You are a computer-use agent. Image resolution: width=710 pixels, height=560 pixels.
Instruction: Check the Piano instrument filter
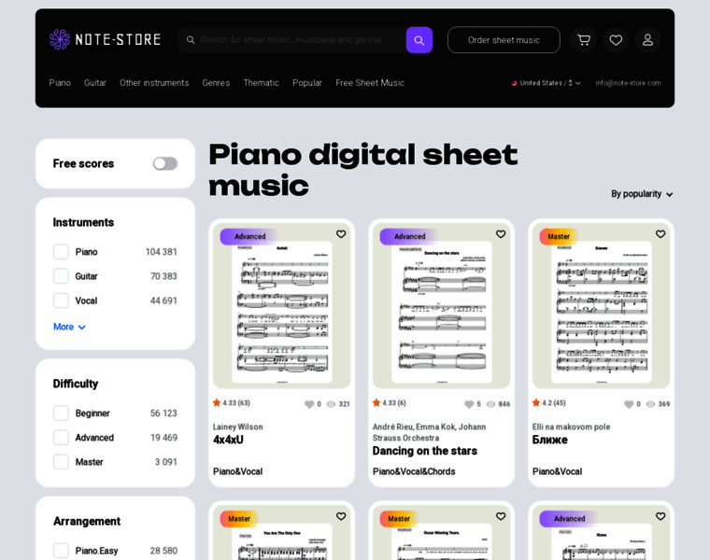(61, 251)
